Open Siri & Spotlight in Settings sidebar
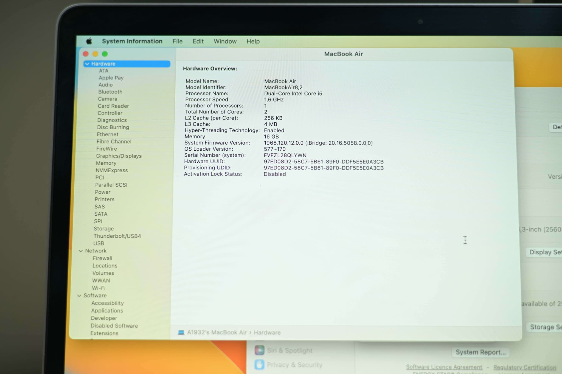 point(284,350)
